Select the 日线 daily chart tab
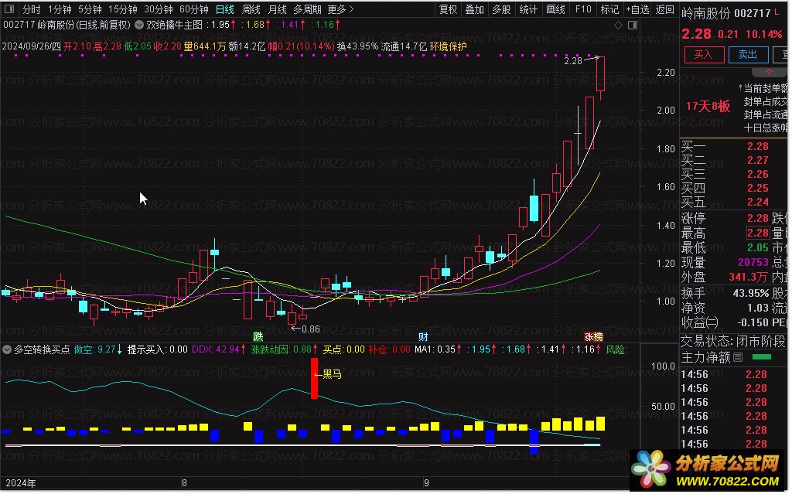The height and width of the screenshot is (494, 792). click(x=225, y=9)
